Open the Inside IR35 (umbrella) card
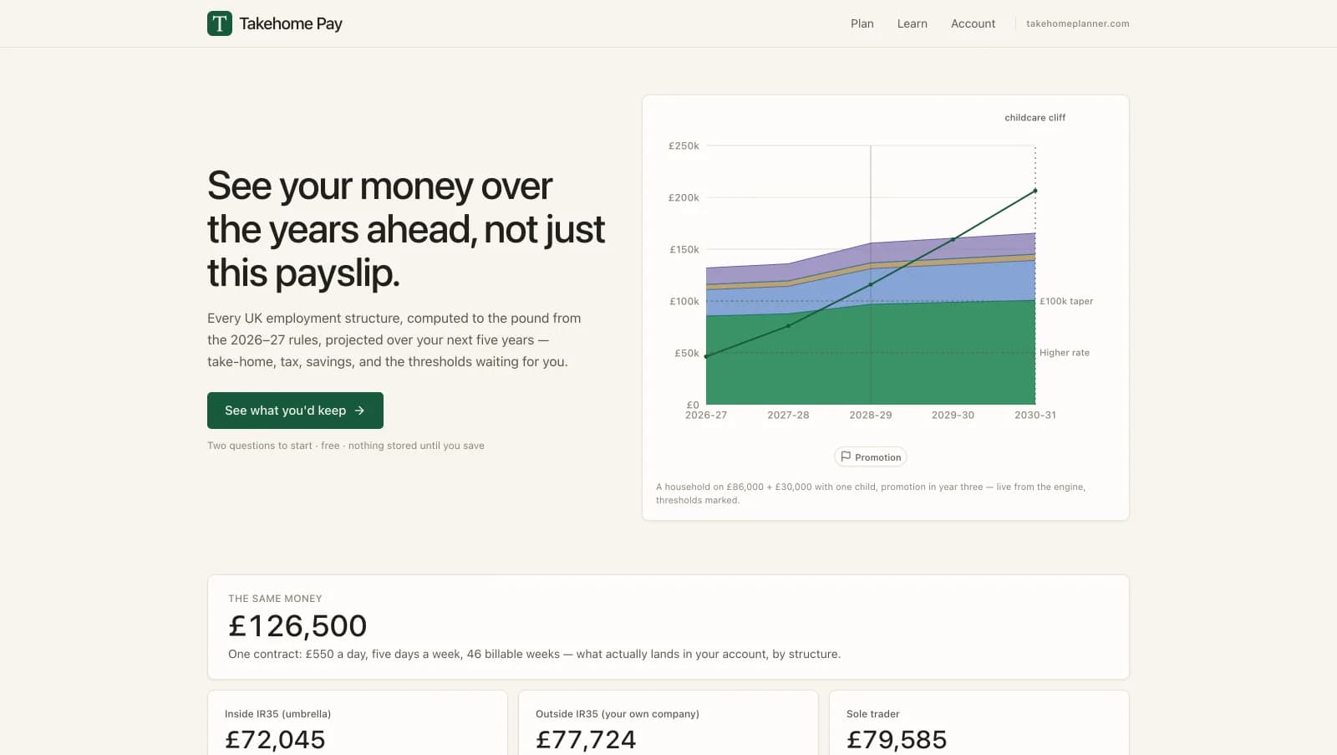1337x755 pixels. [x=358, y=723]
